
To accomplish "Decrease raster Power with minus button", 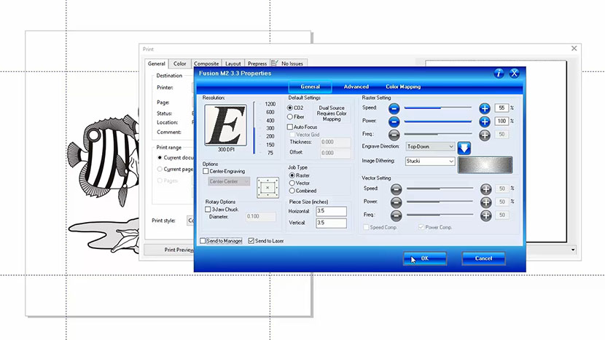I will 394,121.
